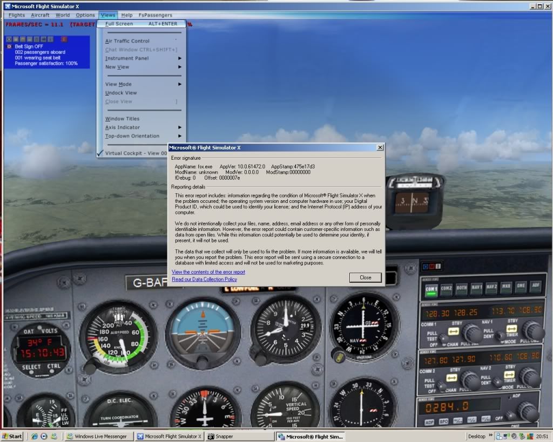This screenshot has height=442, width=553.
Task: Select COM2 audio panel button
Action: (446, 289)
